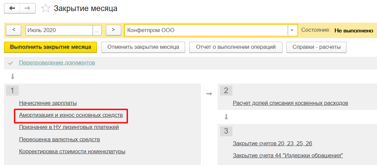The height and width of the screenshot is (165, 377).
Task: Click the Июль 2020 period field
Action: [59, 30]
